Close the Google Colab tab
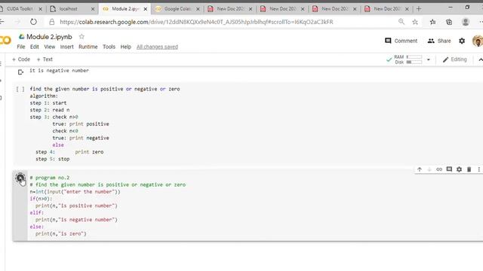This screenshot has height=271, width=483. coord(198,9)
